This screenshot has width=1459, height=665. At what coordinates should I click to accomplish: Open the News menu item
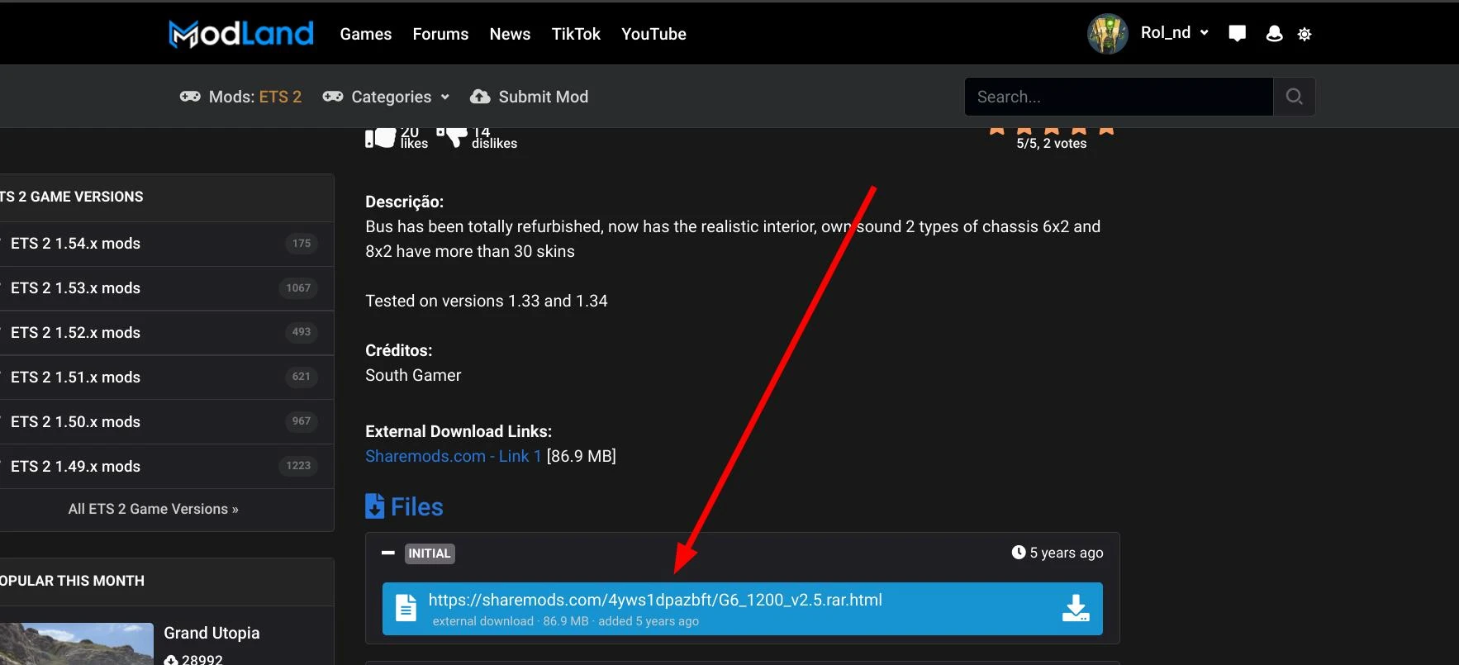click(510, 34)
